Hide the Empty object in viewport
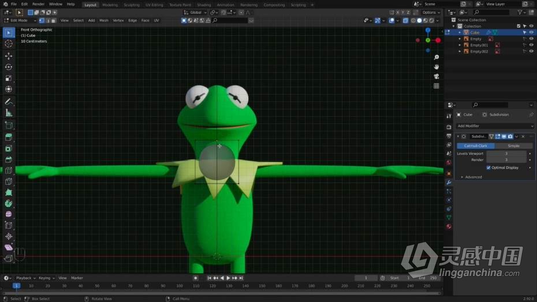Viewport: 537px width, 302px height. click(x=531, y=39)
